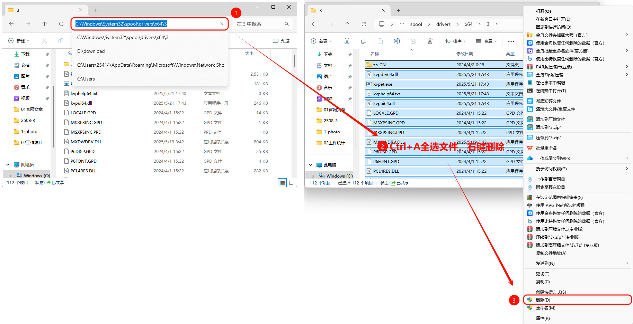This screenshot has height=324, width=633.
Task: Select 属性(R) in the context menu
Action: click(543, 318)
